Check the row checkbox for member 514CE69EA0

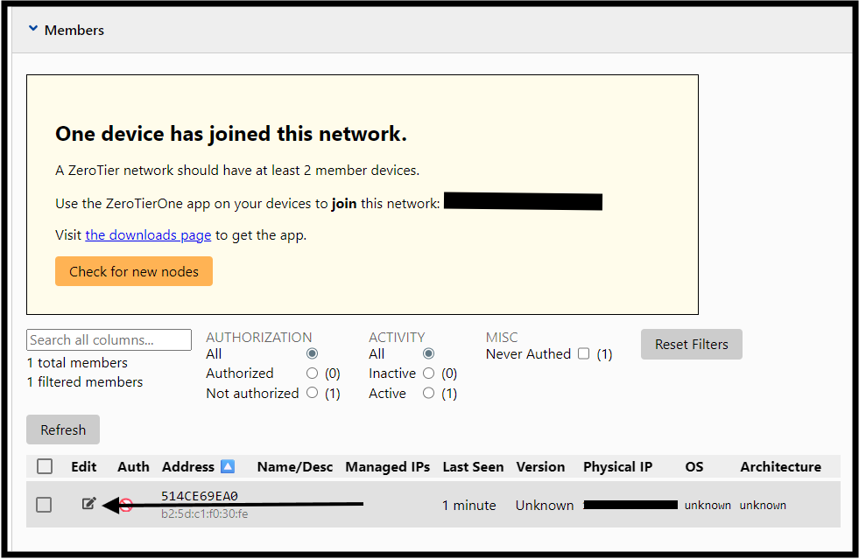(x=44, y=505)
